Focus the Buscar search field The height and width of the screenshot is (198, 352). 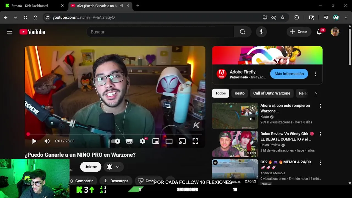(160, 32)
